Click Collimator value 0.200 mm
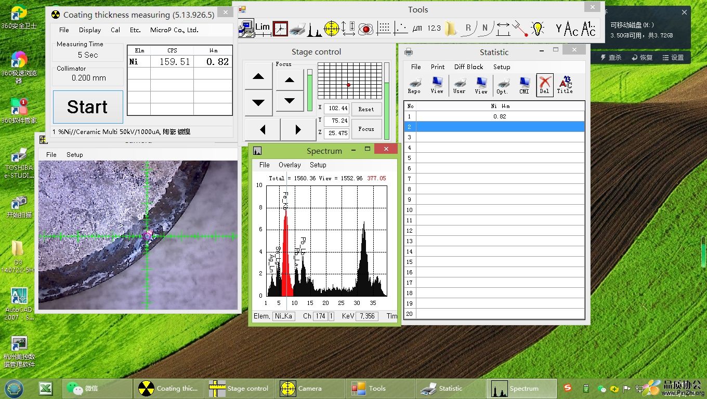The height and width of the screenshot is (399, 707). (x=88, y=78)
